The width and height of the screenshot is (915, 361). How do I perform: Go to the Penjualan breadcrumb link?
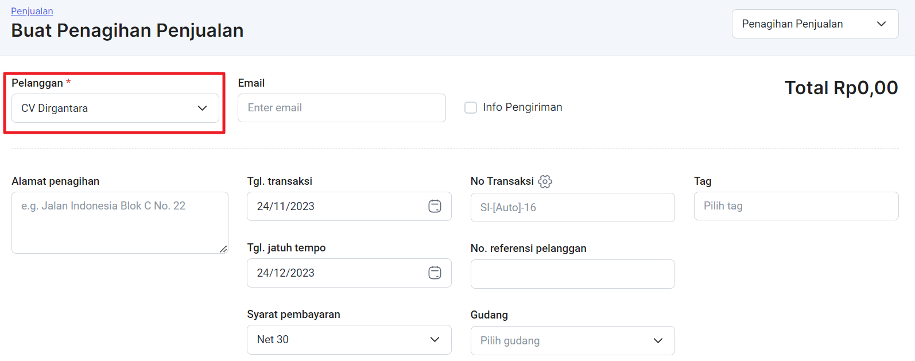pos(32,11)
